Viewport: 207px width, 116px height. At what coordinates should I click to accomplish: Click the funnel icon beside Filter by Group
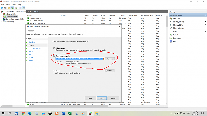[171, 28]
